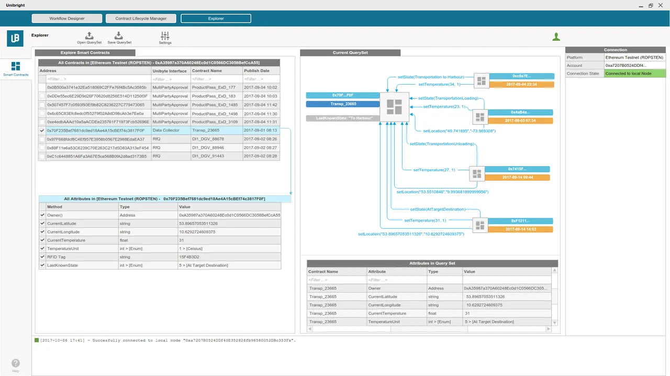670x376 pixels.
Task: Click the 1 > [Celsius] value cell
Action: pos(229,249)
